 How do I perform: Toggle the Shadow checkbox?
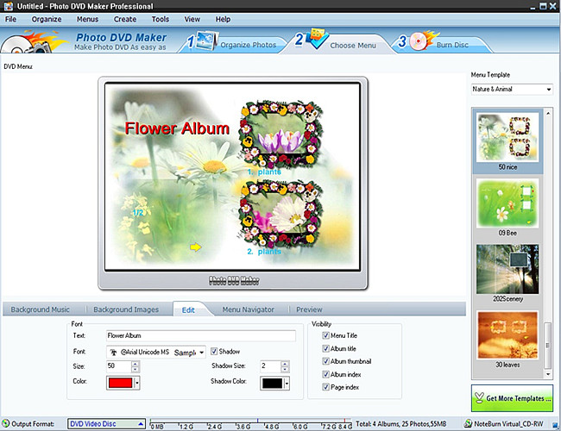tap(214, 352)
